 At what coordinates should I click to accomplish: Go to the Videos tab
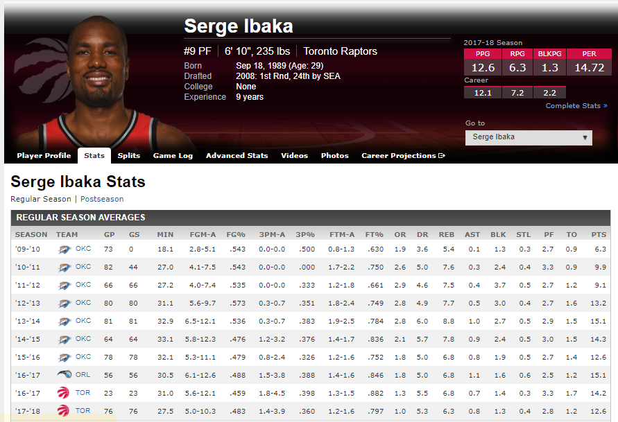pyautogui.click(x=294, y=156)
